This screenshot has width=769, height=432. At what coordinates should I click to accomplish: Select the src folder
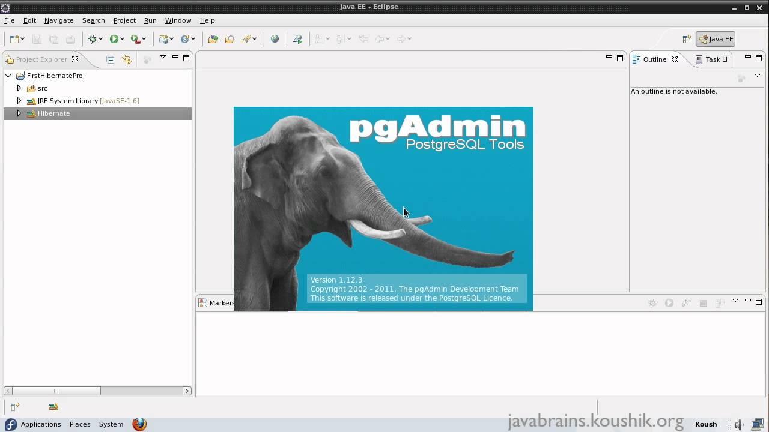(42, 88)
